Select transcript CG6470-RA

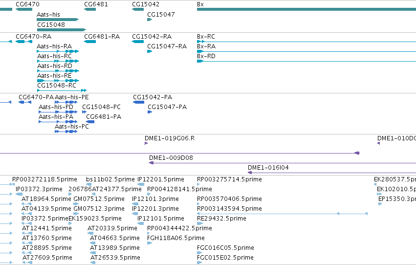tap(24, 42)
